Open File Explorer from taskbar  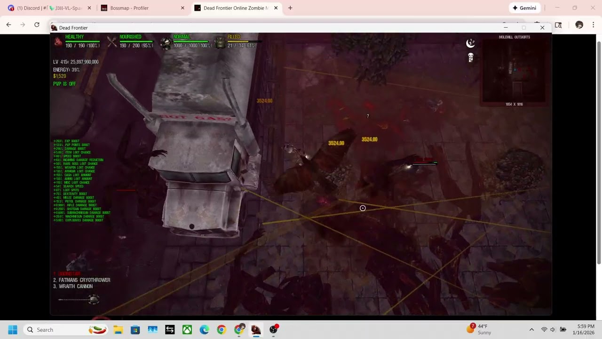click(118, 330)
